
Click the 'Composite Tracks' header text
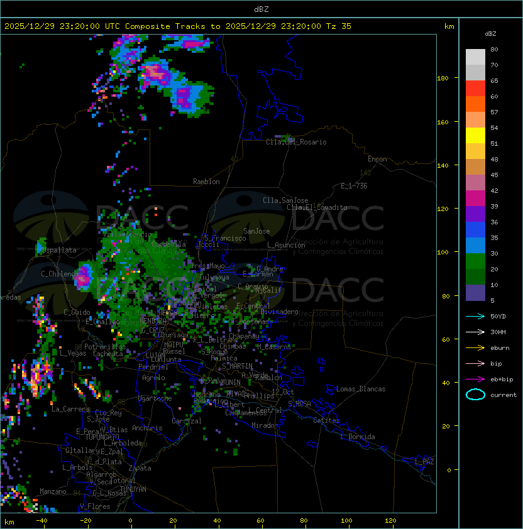(165, 26)
